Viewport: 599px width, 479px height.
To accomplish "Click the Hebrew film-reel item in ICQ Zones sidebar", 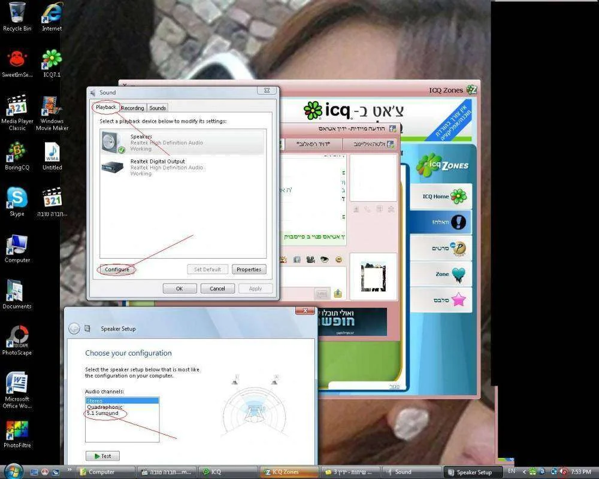I will 441,248.
